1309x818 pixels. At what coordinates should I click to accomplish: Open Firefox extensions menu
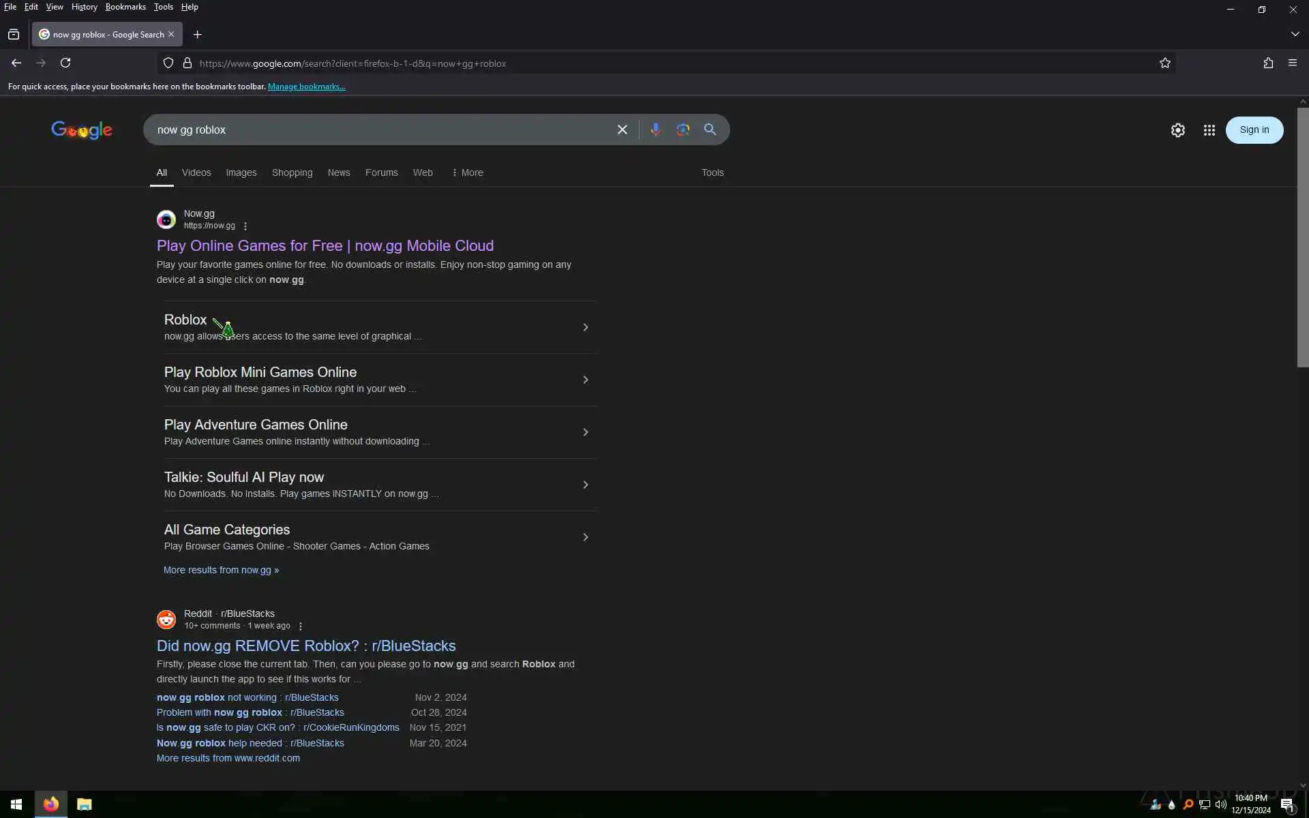(x=1267, y=63)
